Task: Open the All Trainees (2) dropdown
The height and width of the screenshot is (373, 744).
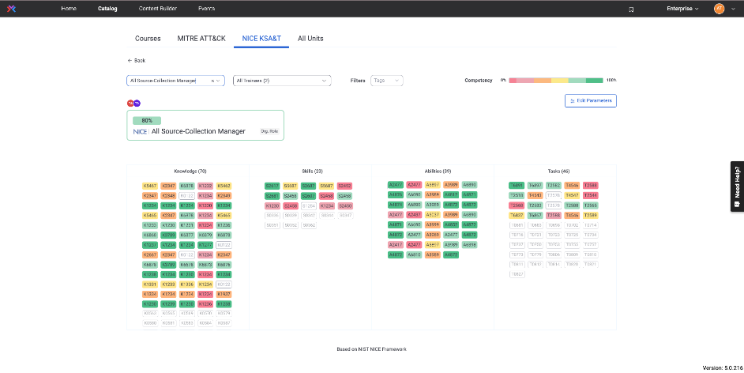Action: point(282,81)
